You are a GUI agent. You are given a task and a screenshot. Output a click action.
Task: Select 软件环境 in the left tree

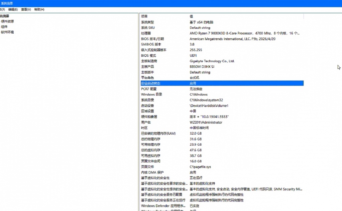click(7, 32)
